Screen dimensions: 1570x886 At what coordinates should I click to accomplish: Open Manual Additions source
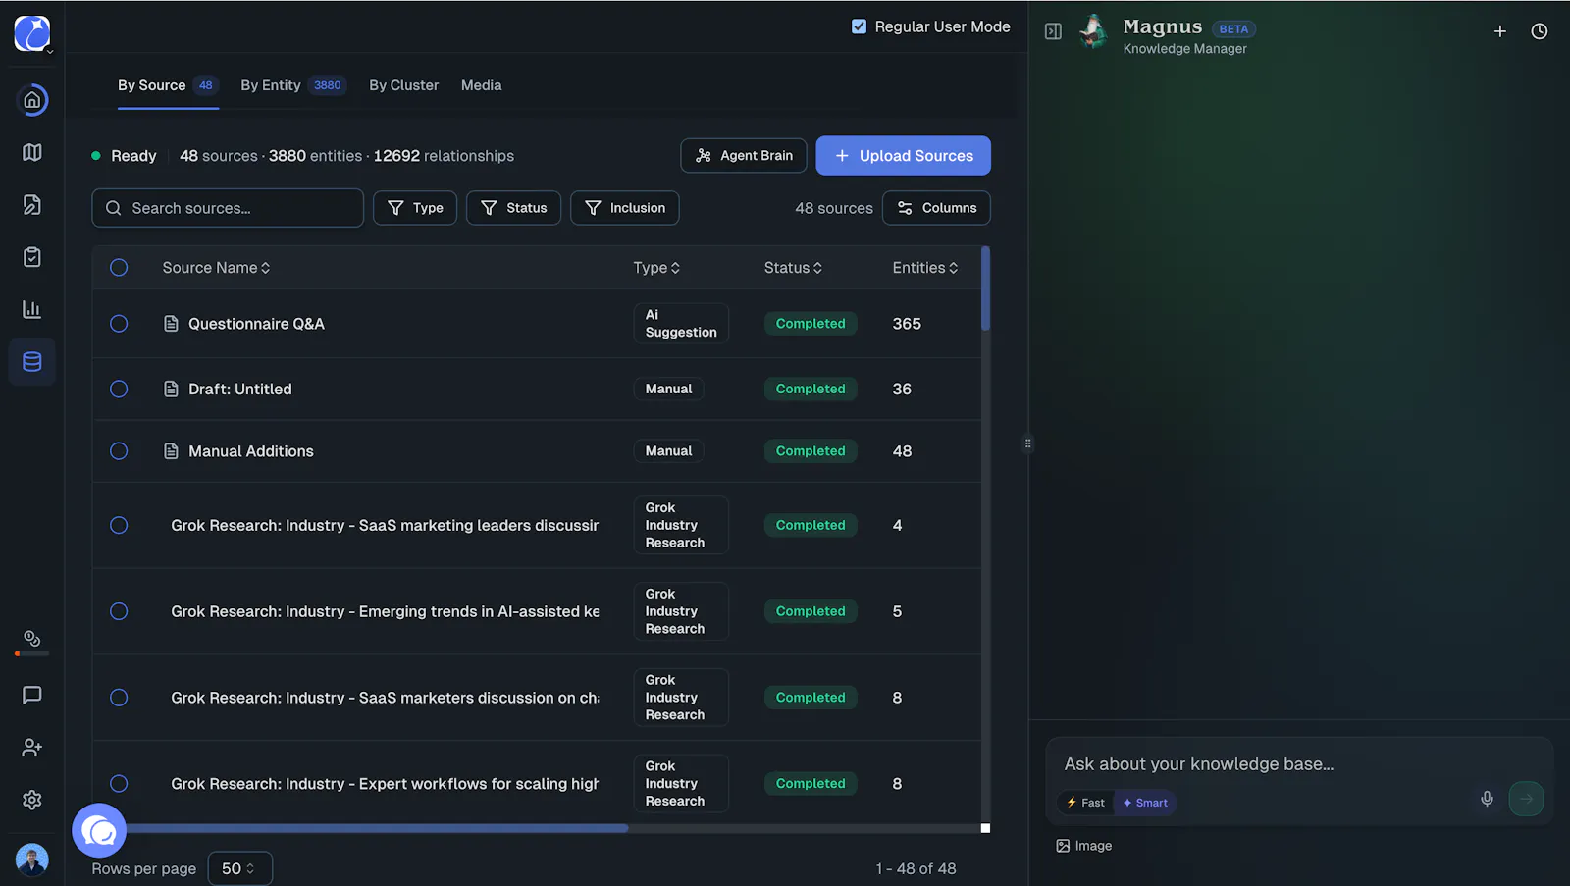(x=251, y=451)
